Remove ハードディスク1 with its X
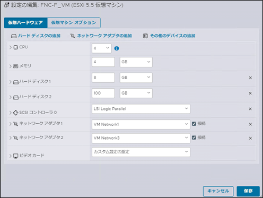Image resolution: width=263 pixels, height=198 pixels. coord(250,78)
